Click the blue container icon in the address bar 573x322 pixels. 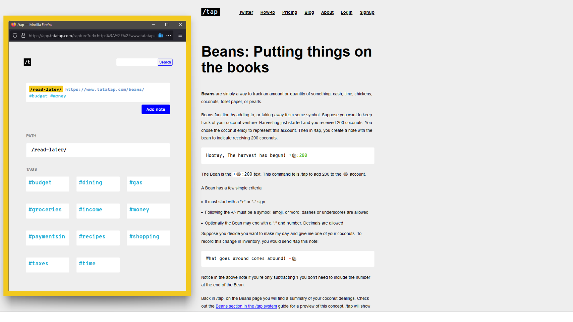[160, 35]
